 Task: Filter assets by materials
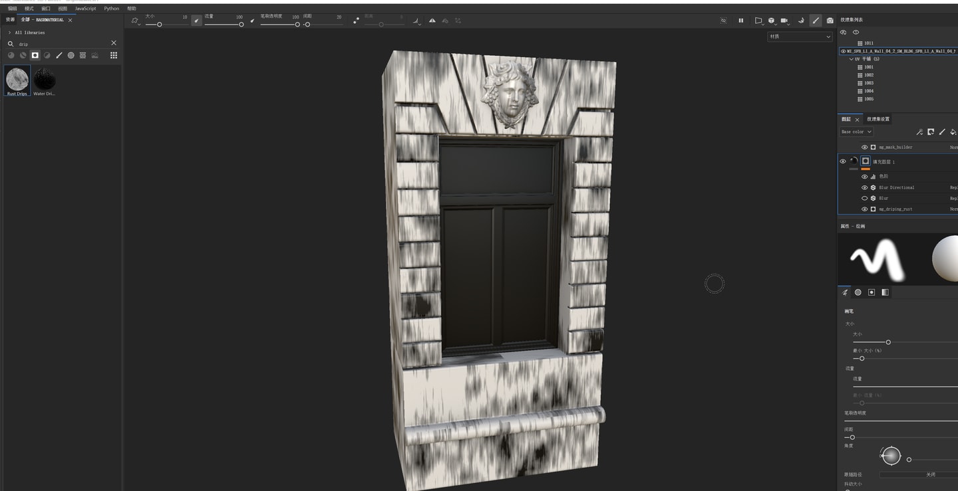[11, 55]
